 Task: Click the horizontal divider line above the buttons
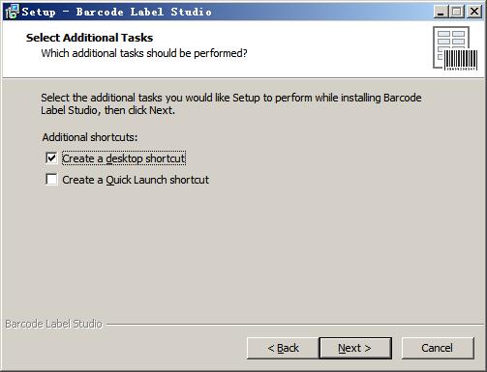pos(295,325)
